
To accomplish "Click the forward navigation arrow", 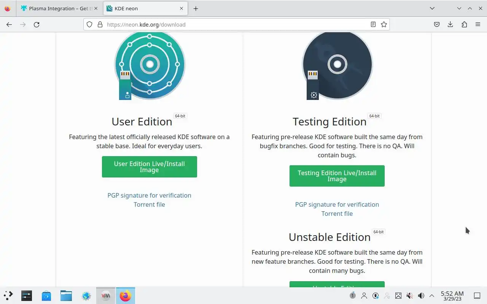I will 23,24.
